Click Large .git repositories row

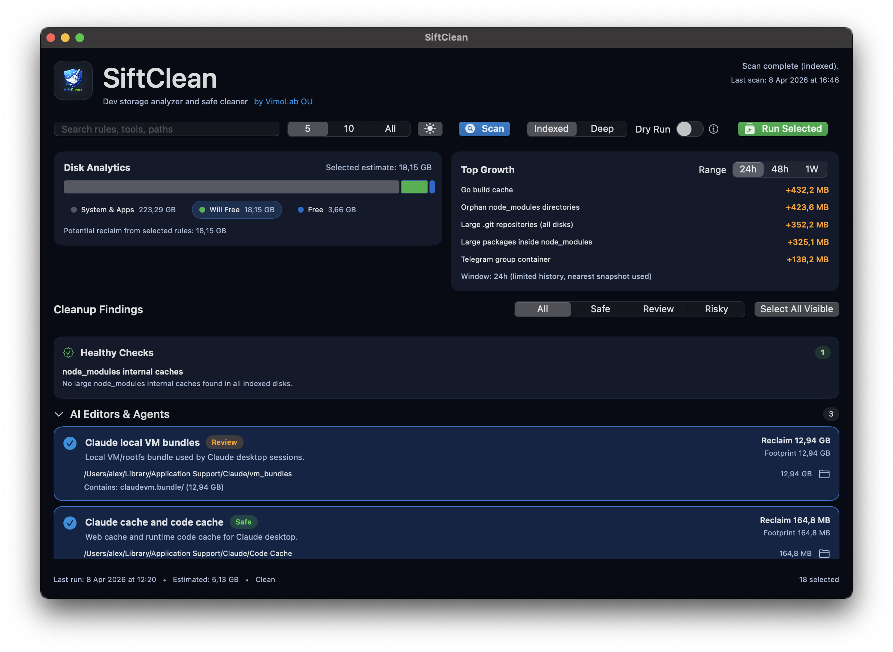click(x=645, y=225)
